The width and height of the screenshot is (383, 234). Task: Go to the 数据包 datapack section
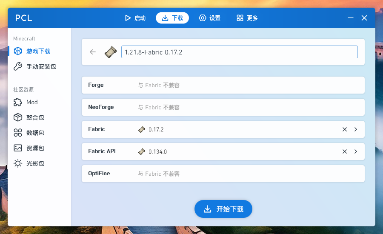[x=35, y=133]
